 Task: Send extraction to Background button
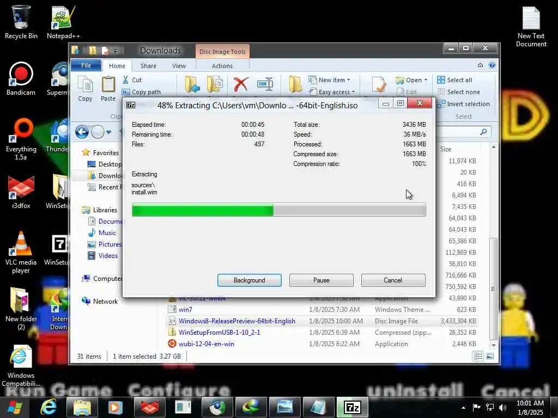249,280
